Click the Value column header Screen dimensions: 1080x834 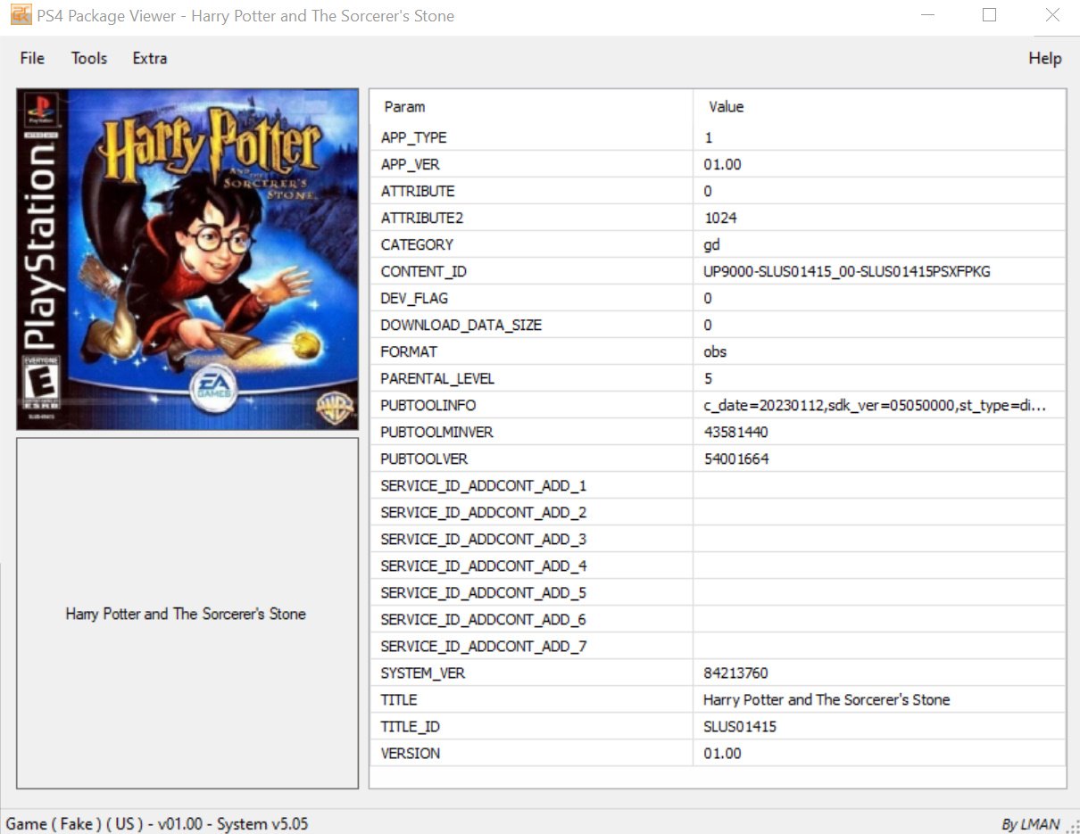pos(726,107)
